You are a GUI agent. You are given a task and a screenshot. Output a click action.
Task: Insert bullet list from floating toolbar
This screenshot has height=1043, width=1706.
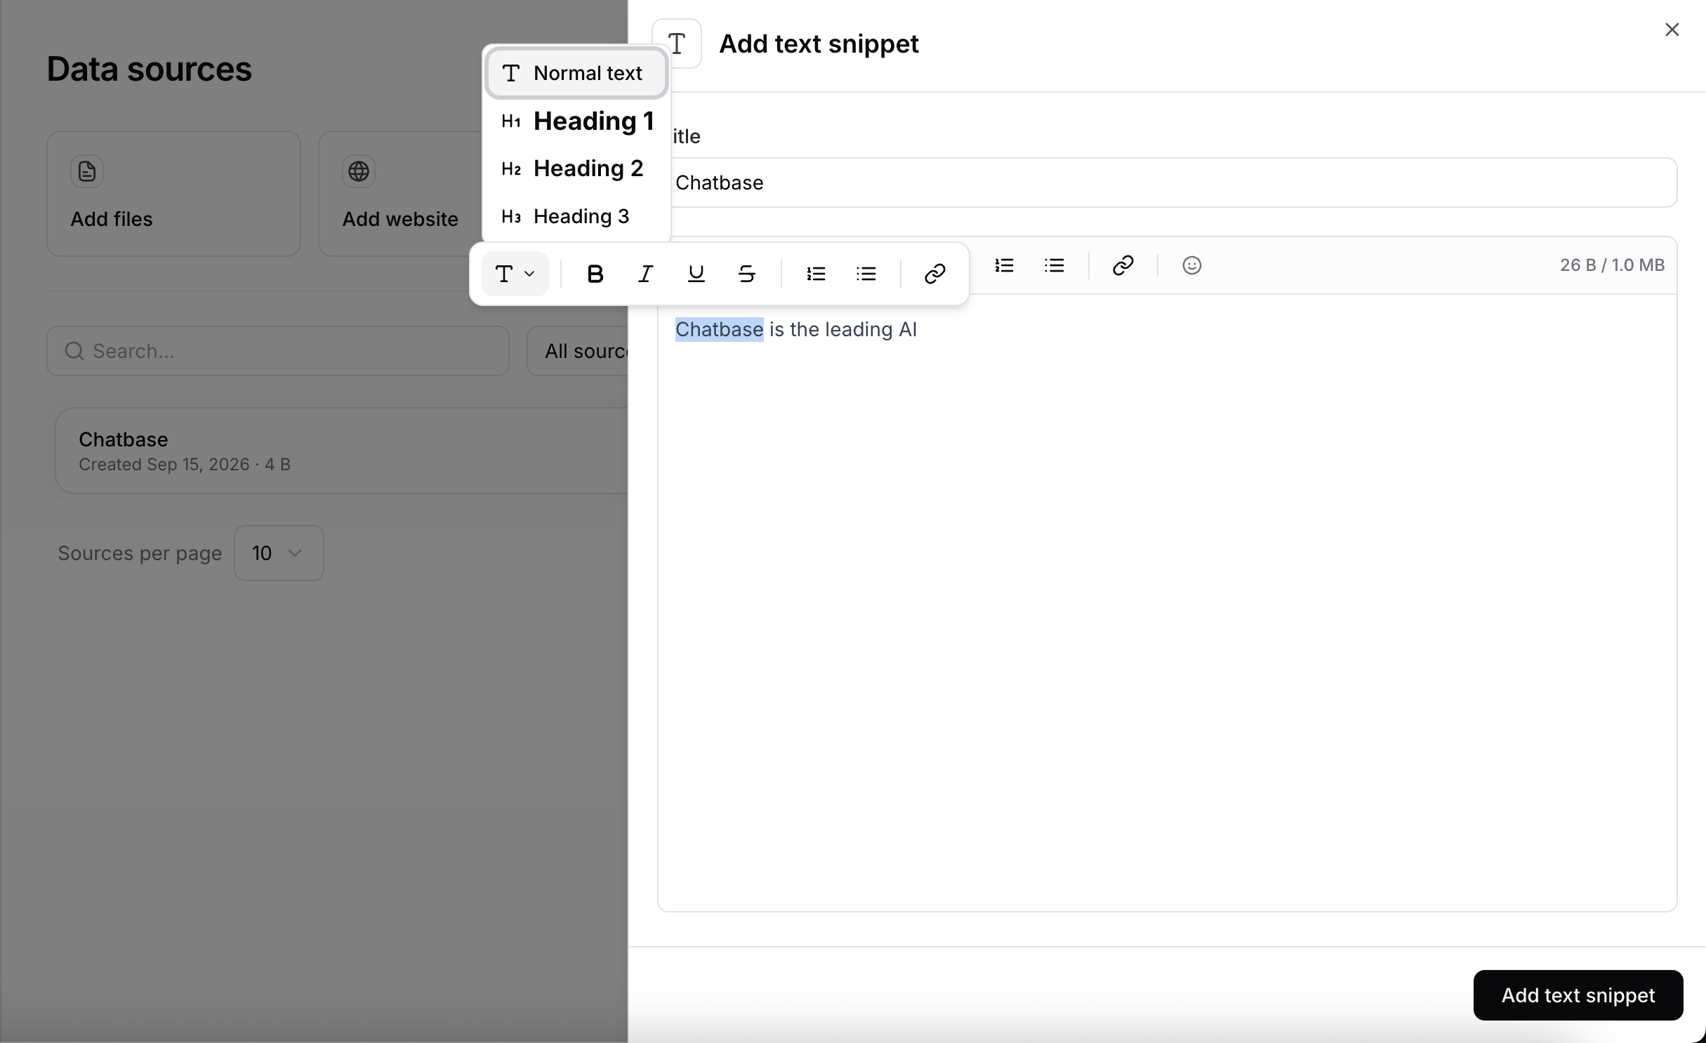pos(866,274)
